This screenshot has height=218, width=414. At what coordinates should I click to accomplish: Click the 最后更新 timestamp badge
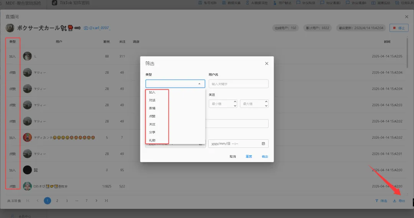pos(361,28)
